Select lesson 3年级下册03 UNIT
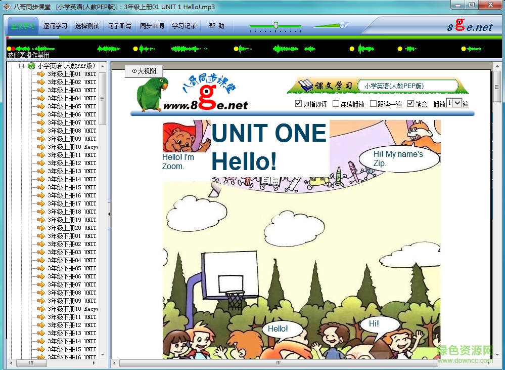 coord(72,252)
